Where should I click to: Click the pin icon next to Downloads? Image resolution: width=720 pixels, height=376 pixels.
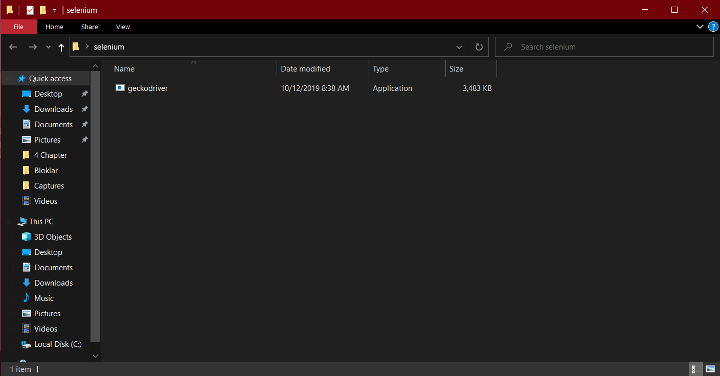point(84,109)
